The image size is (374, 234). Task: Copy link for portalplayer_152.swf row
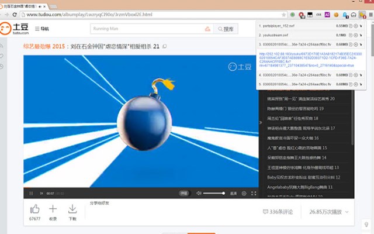coord(351,26)
